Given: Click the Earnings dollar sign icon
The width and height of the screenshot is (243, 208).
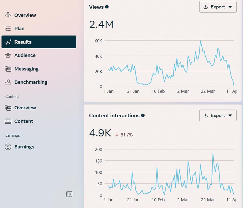Looking at the screenshot, I should (8, 147).
